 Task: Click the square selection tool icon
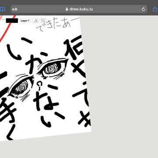click(43, 21)
